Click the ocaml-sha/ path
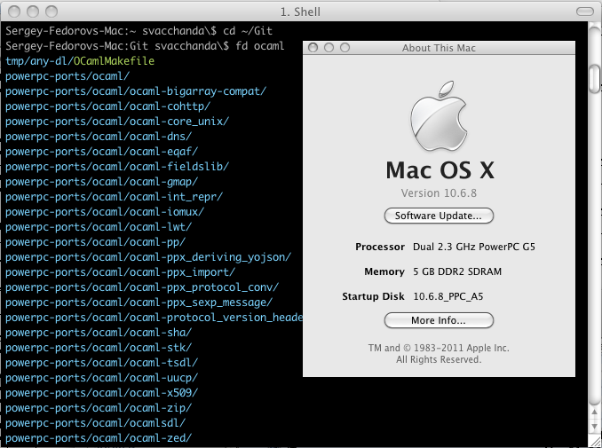This screenshot has height=448, width=602. tap(99, 333)
